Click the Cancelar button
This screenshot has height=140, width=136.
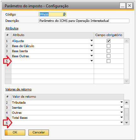point(38,132)
